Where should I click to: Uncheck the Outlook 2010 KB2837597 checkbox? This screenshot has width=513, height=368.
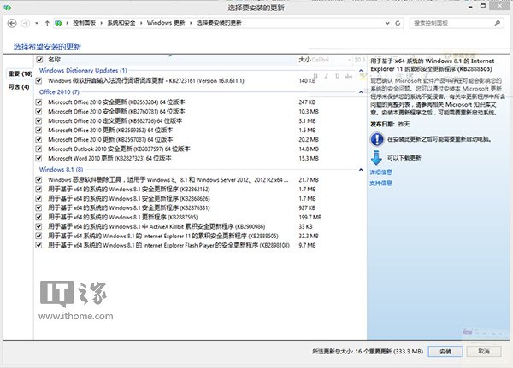(38, 149)
